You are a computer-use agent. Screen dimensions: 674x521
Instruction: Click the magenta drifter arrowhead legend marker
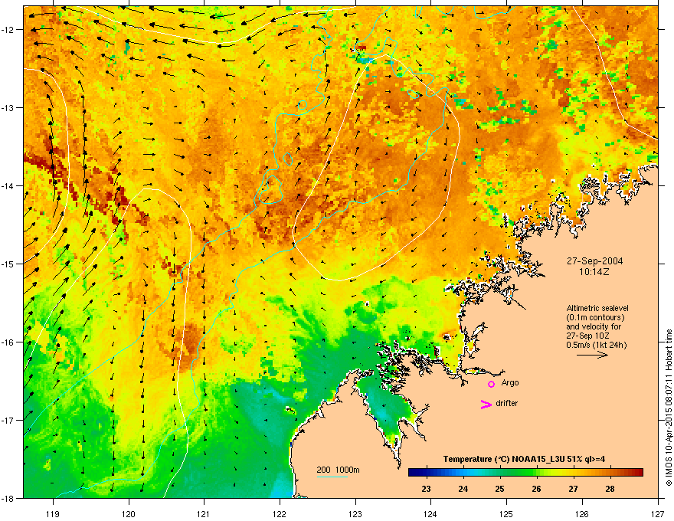[x=486, y=404]
